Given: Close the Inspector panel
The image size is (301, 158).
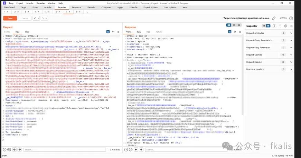Looking at the screenshot, I should [x=291, y=26].
